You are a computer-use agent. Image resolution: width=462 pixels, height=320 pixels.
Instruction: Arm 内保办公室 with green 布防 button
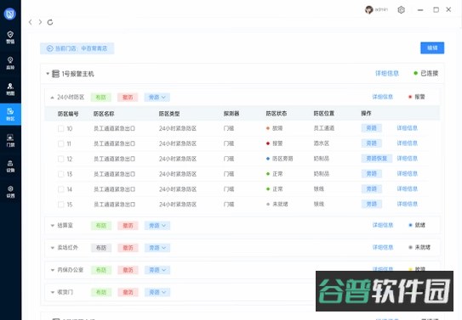point(100,270)
